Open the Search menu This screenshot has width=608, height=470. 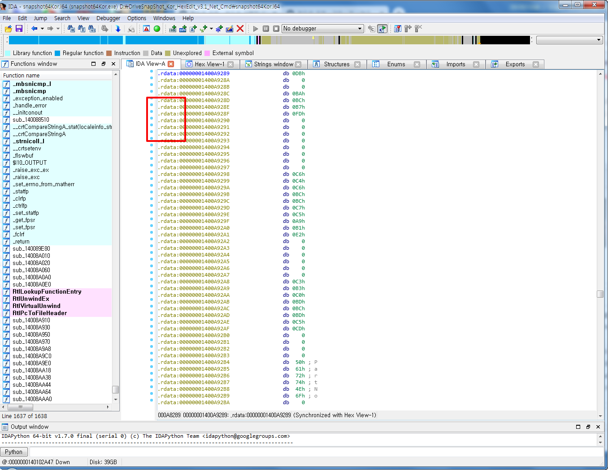[x=62, y=18]
